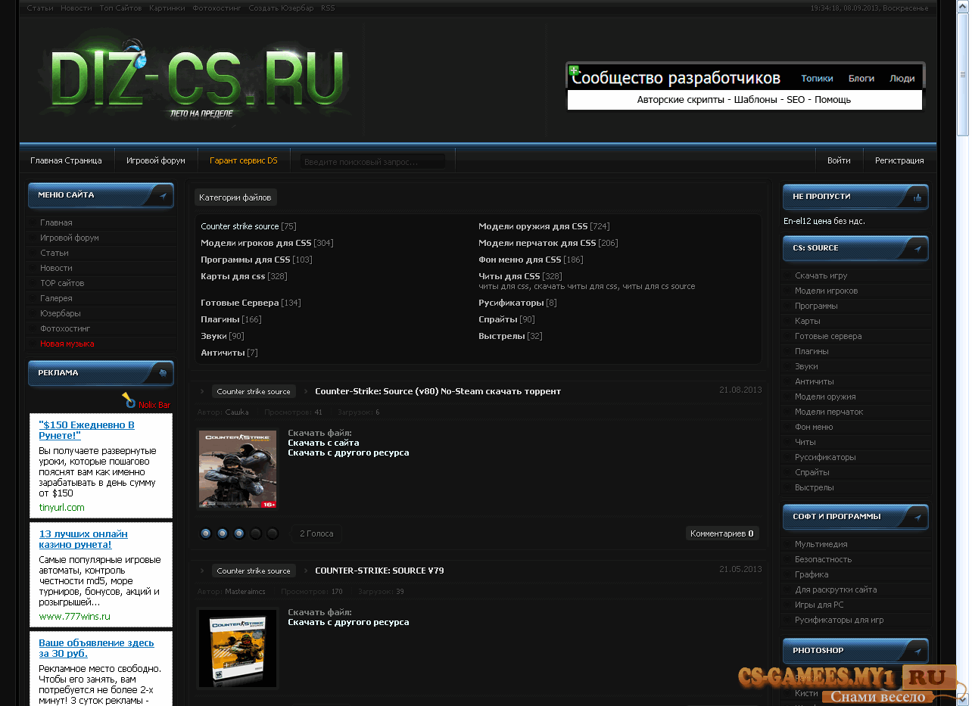Click the piggy bank icon on РЕКЛАМА header
The width and height of the screenshot is (972, 706).
(163, 373)
